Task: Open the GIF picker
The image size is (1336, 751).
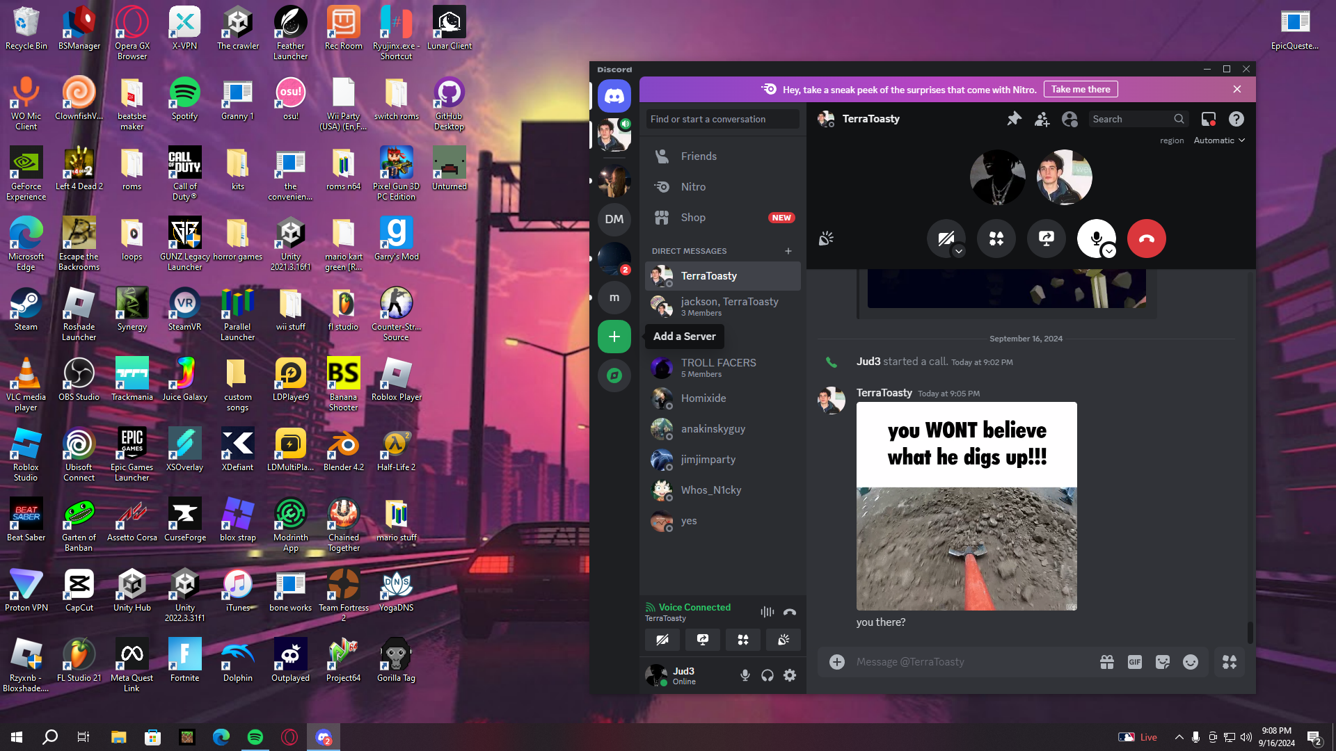Action: coord(1135,662)
